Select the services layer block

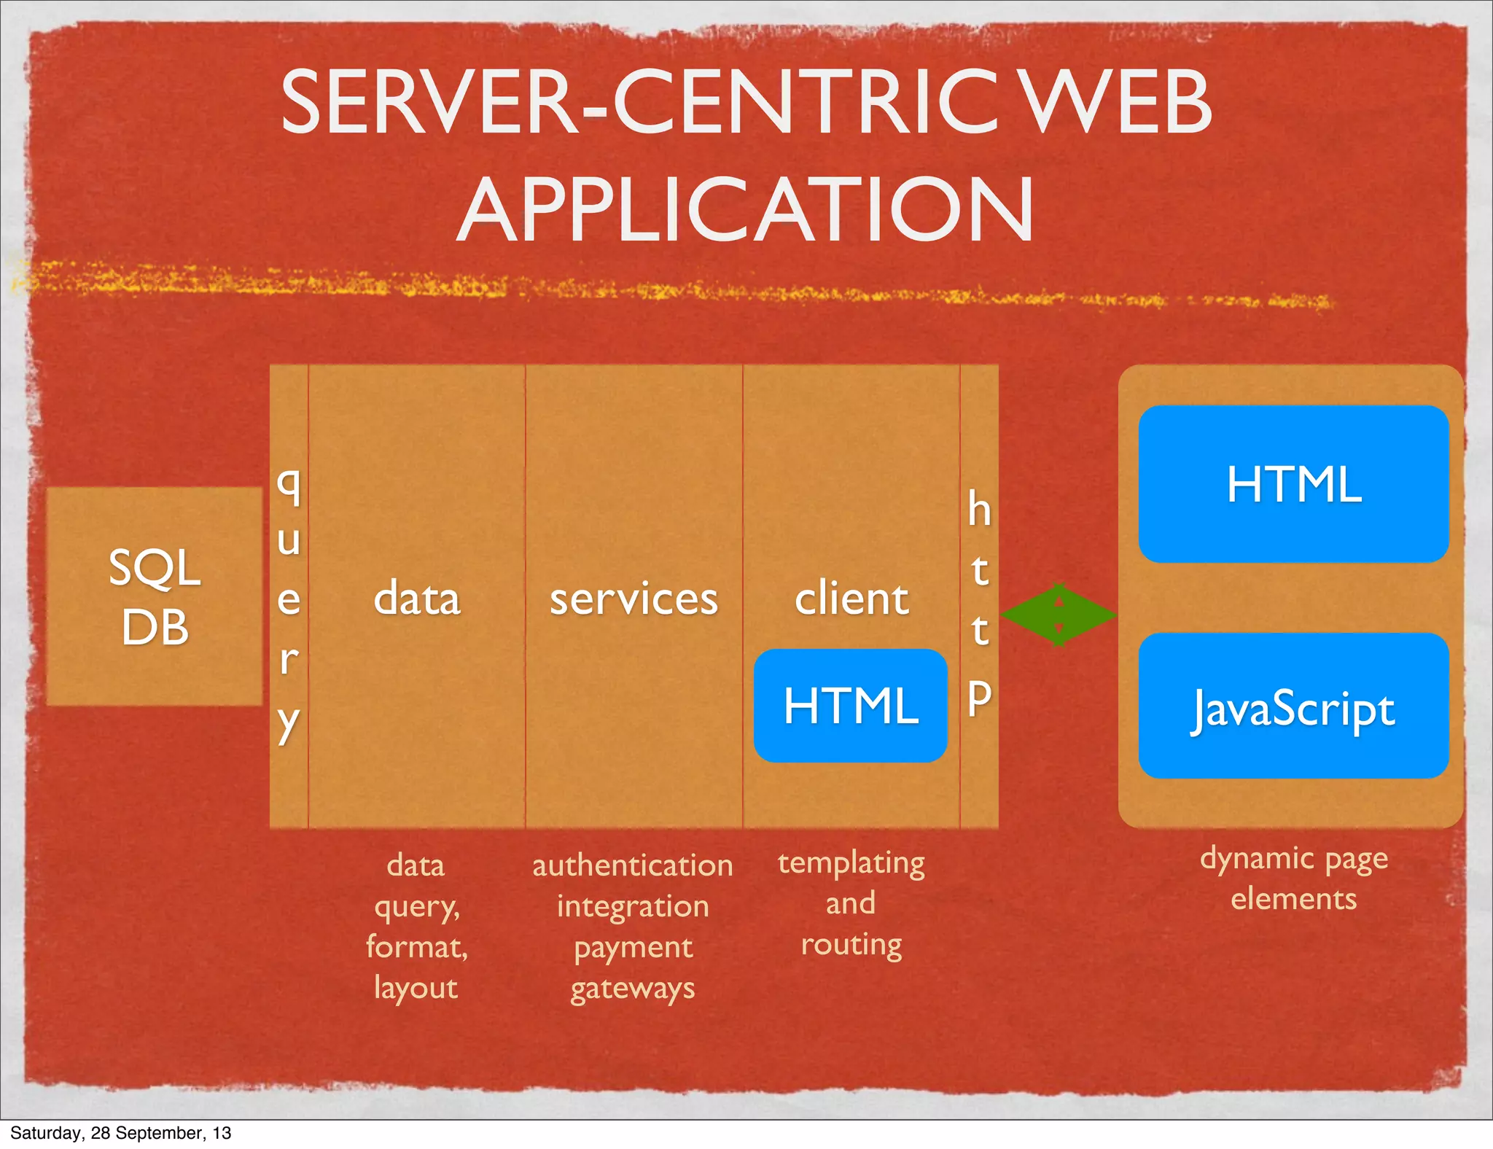click(634, 596)
